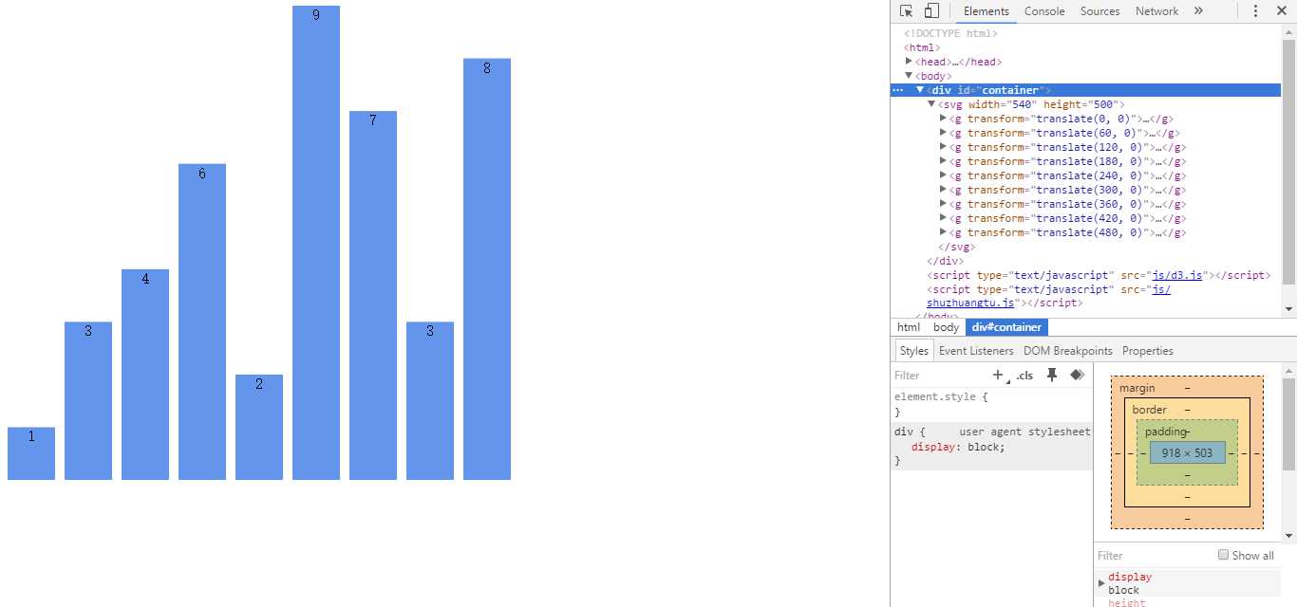
Task: Click the chart bar labeled 6
Action: point(202,322)
